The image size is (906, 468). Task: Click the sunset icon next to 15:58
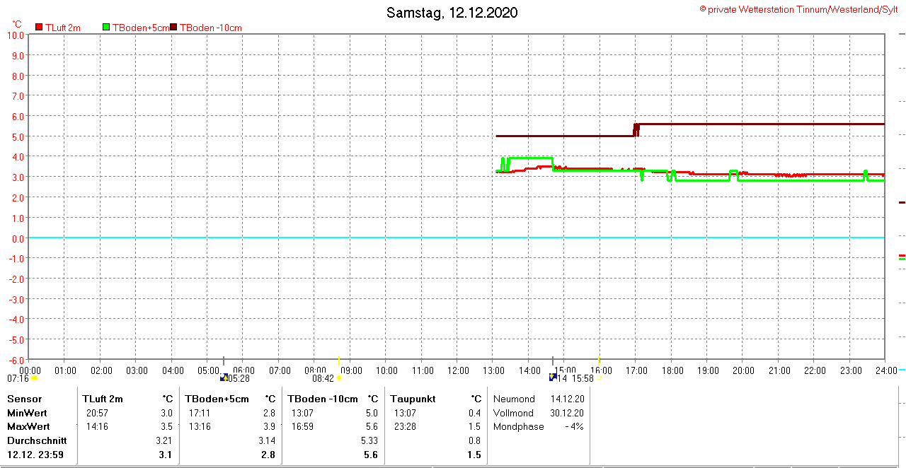[x=599, y=378]
